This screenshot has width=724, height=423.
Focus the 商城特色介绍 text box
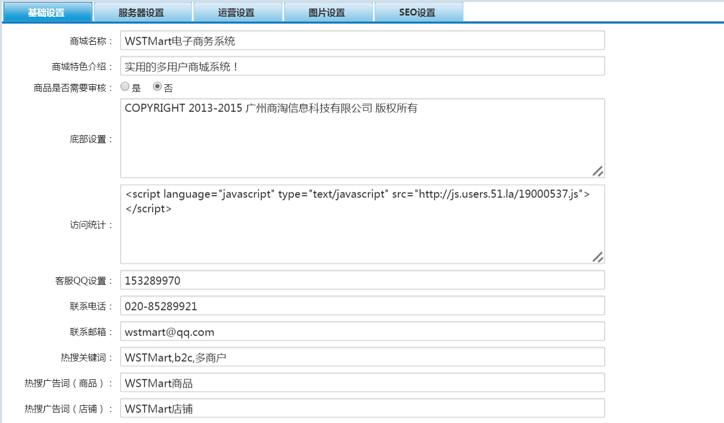[363, 66]
